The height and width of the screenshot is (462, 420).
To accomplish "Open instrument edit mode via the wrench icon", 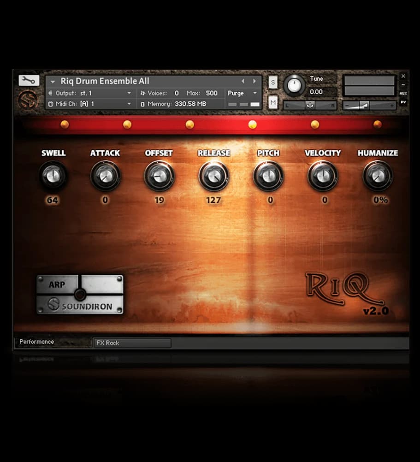I will click(29, 80).
